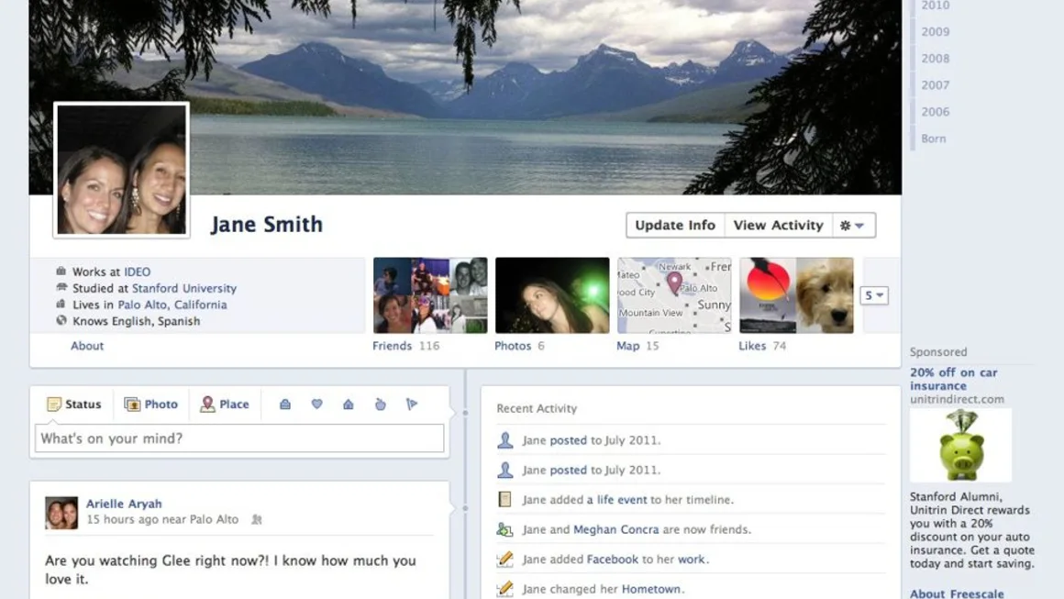Jump to Born on the timeline
Image resolution: width=1064 pixels, height=599 pixels.
[x=934, y=139]
